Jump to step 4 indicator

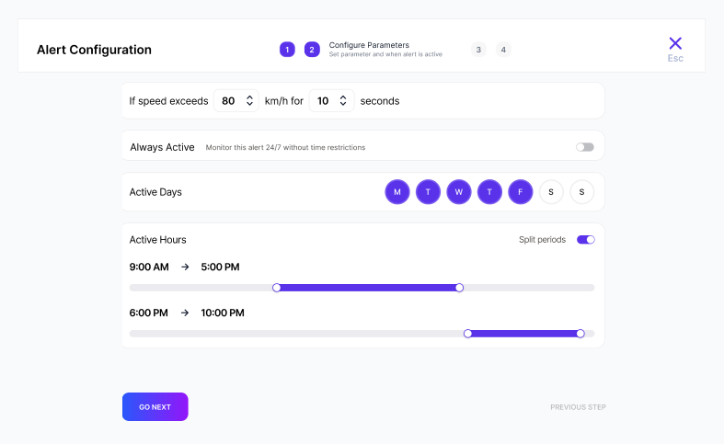click(x=503, y=50)
